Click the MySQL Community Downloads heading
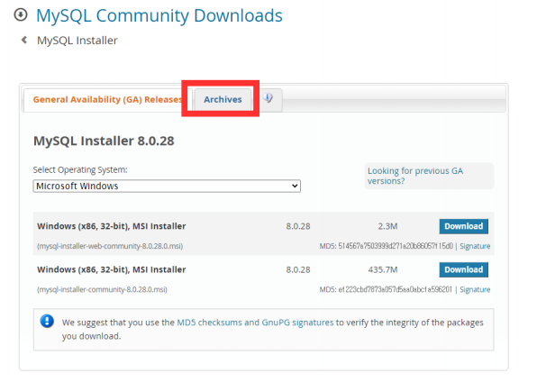This screenshot has height=382, width=537. pyautogui.click(x=159, y=15)
